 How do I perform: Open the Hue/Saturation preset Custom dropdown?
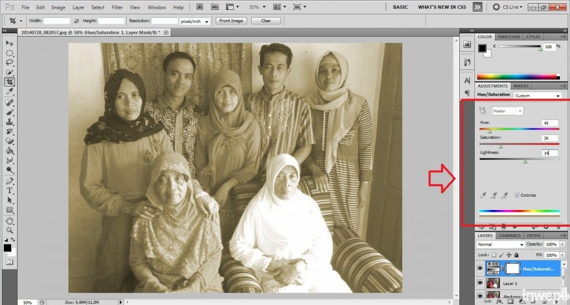pos(537,96)
